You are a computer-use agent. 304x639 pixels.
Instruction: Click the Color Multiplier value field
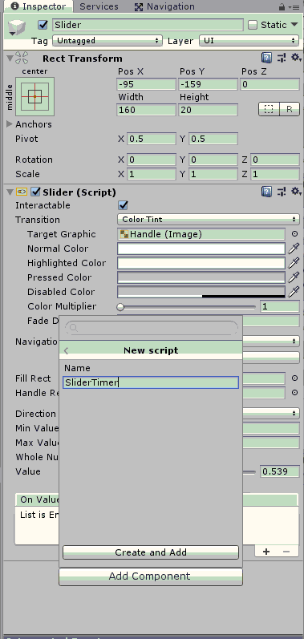point(280,306)
